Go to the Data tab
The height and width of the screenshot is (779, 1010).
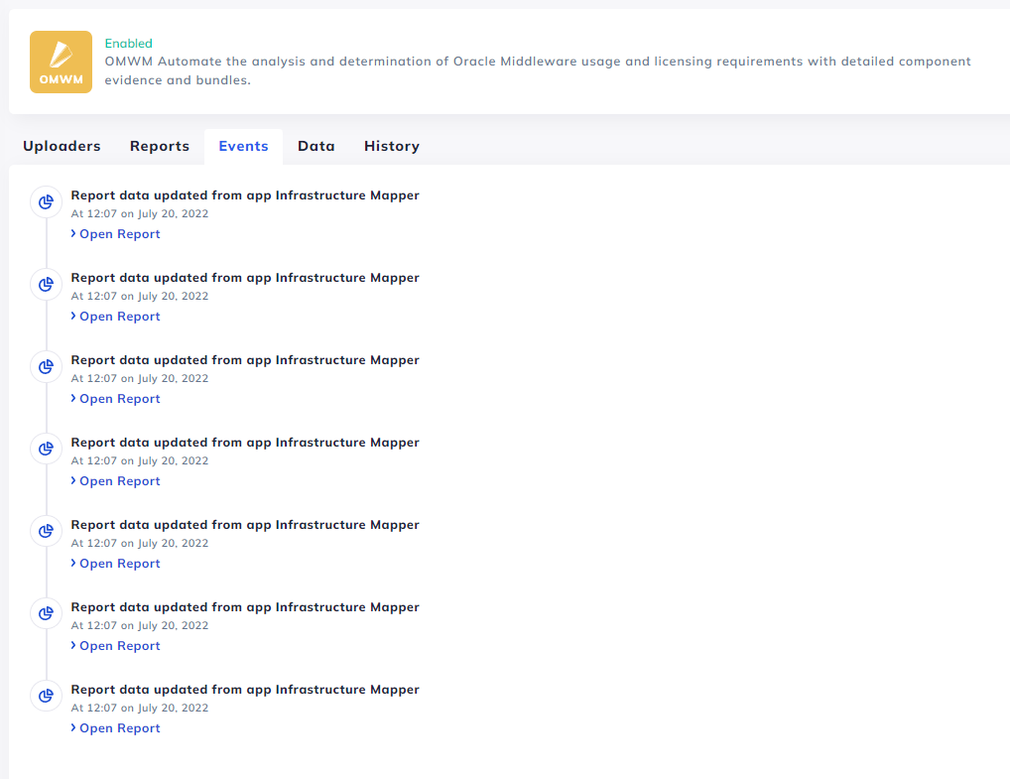pos(316,146)
